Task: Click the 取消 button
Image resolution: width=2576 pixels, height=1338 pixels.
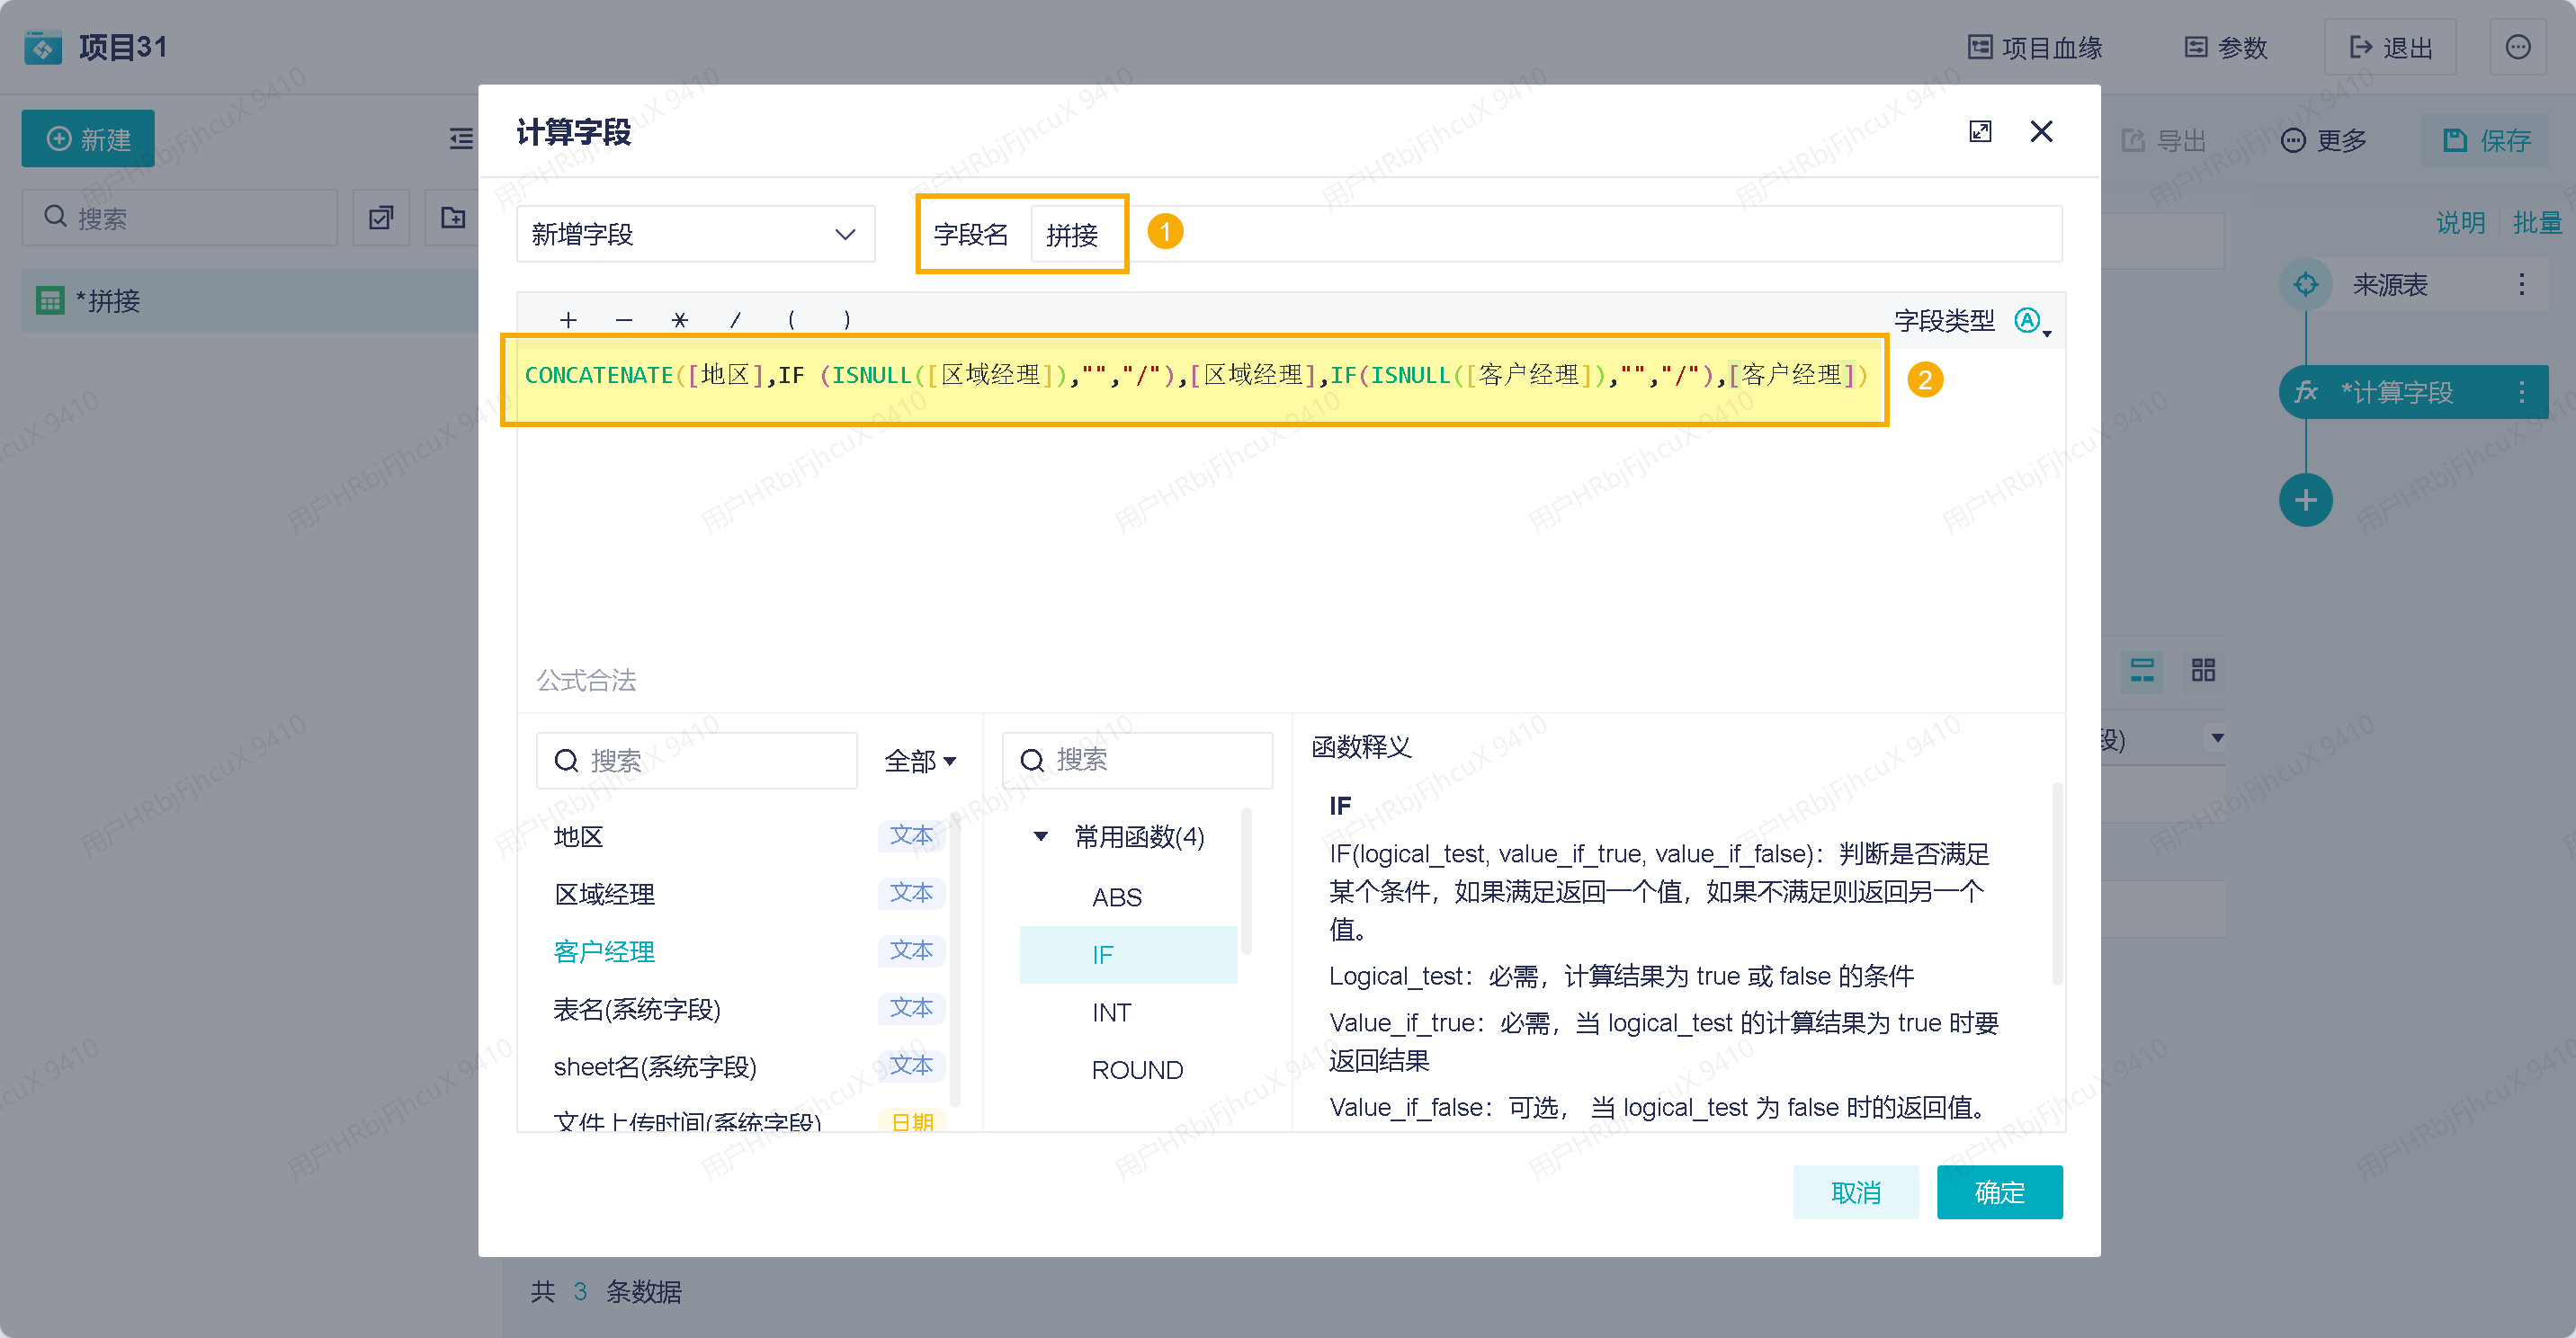Action: click(x=1855, y=1192)
